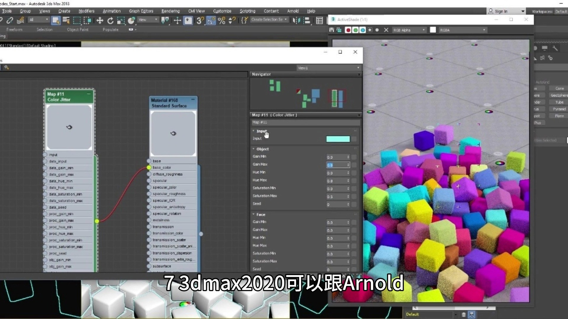Open the Rendering menu
This screenshot has width=568, height=319.
pyautogui.click(x=170, y=11)
